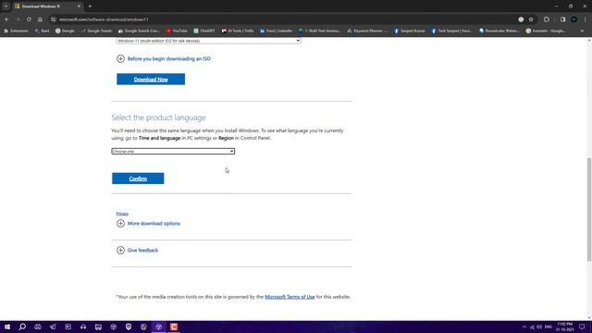Screen dimensions: 592x333
Task: Open the Extensions bookmark
Action: (16, 31)
